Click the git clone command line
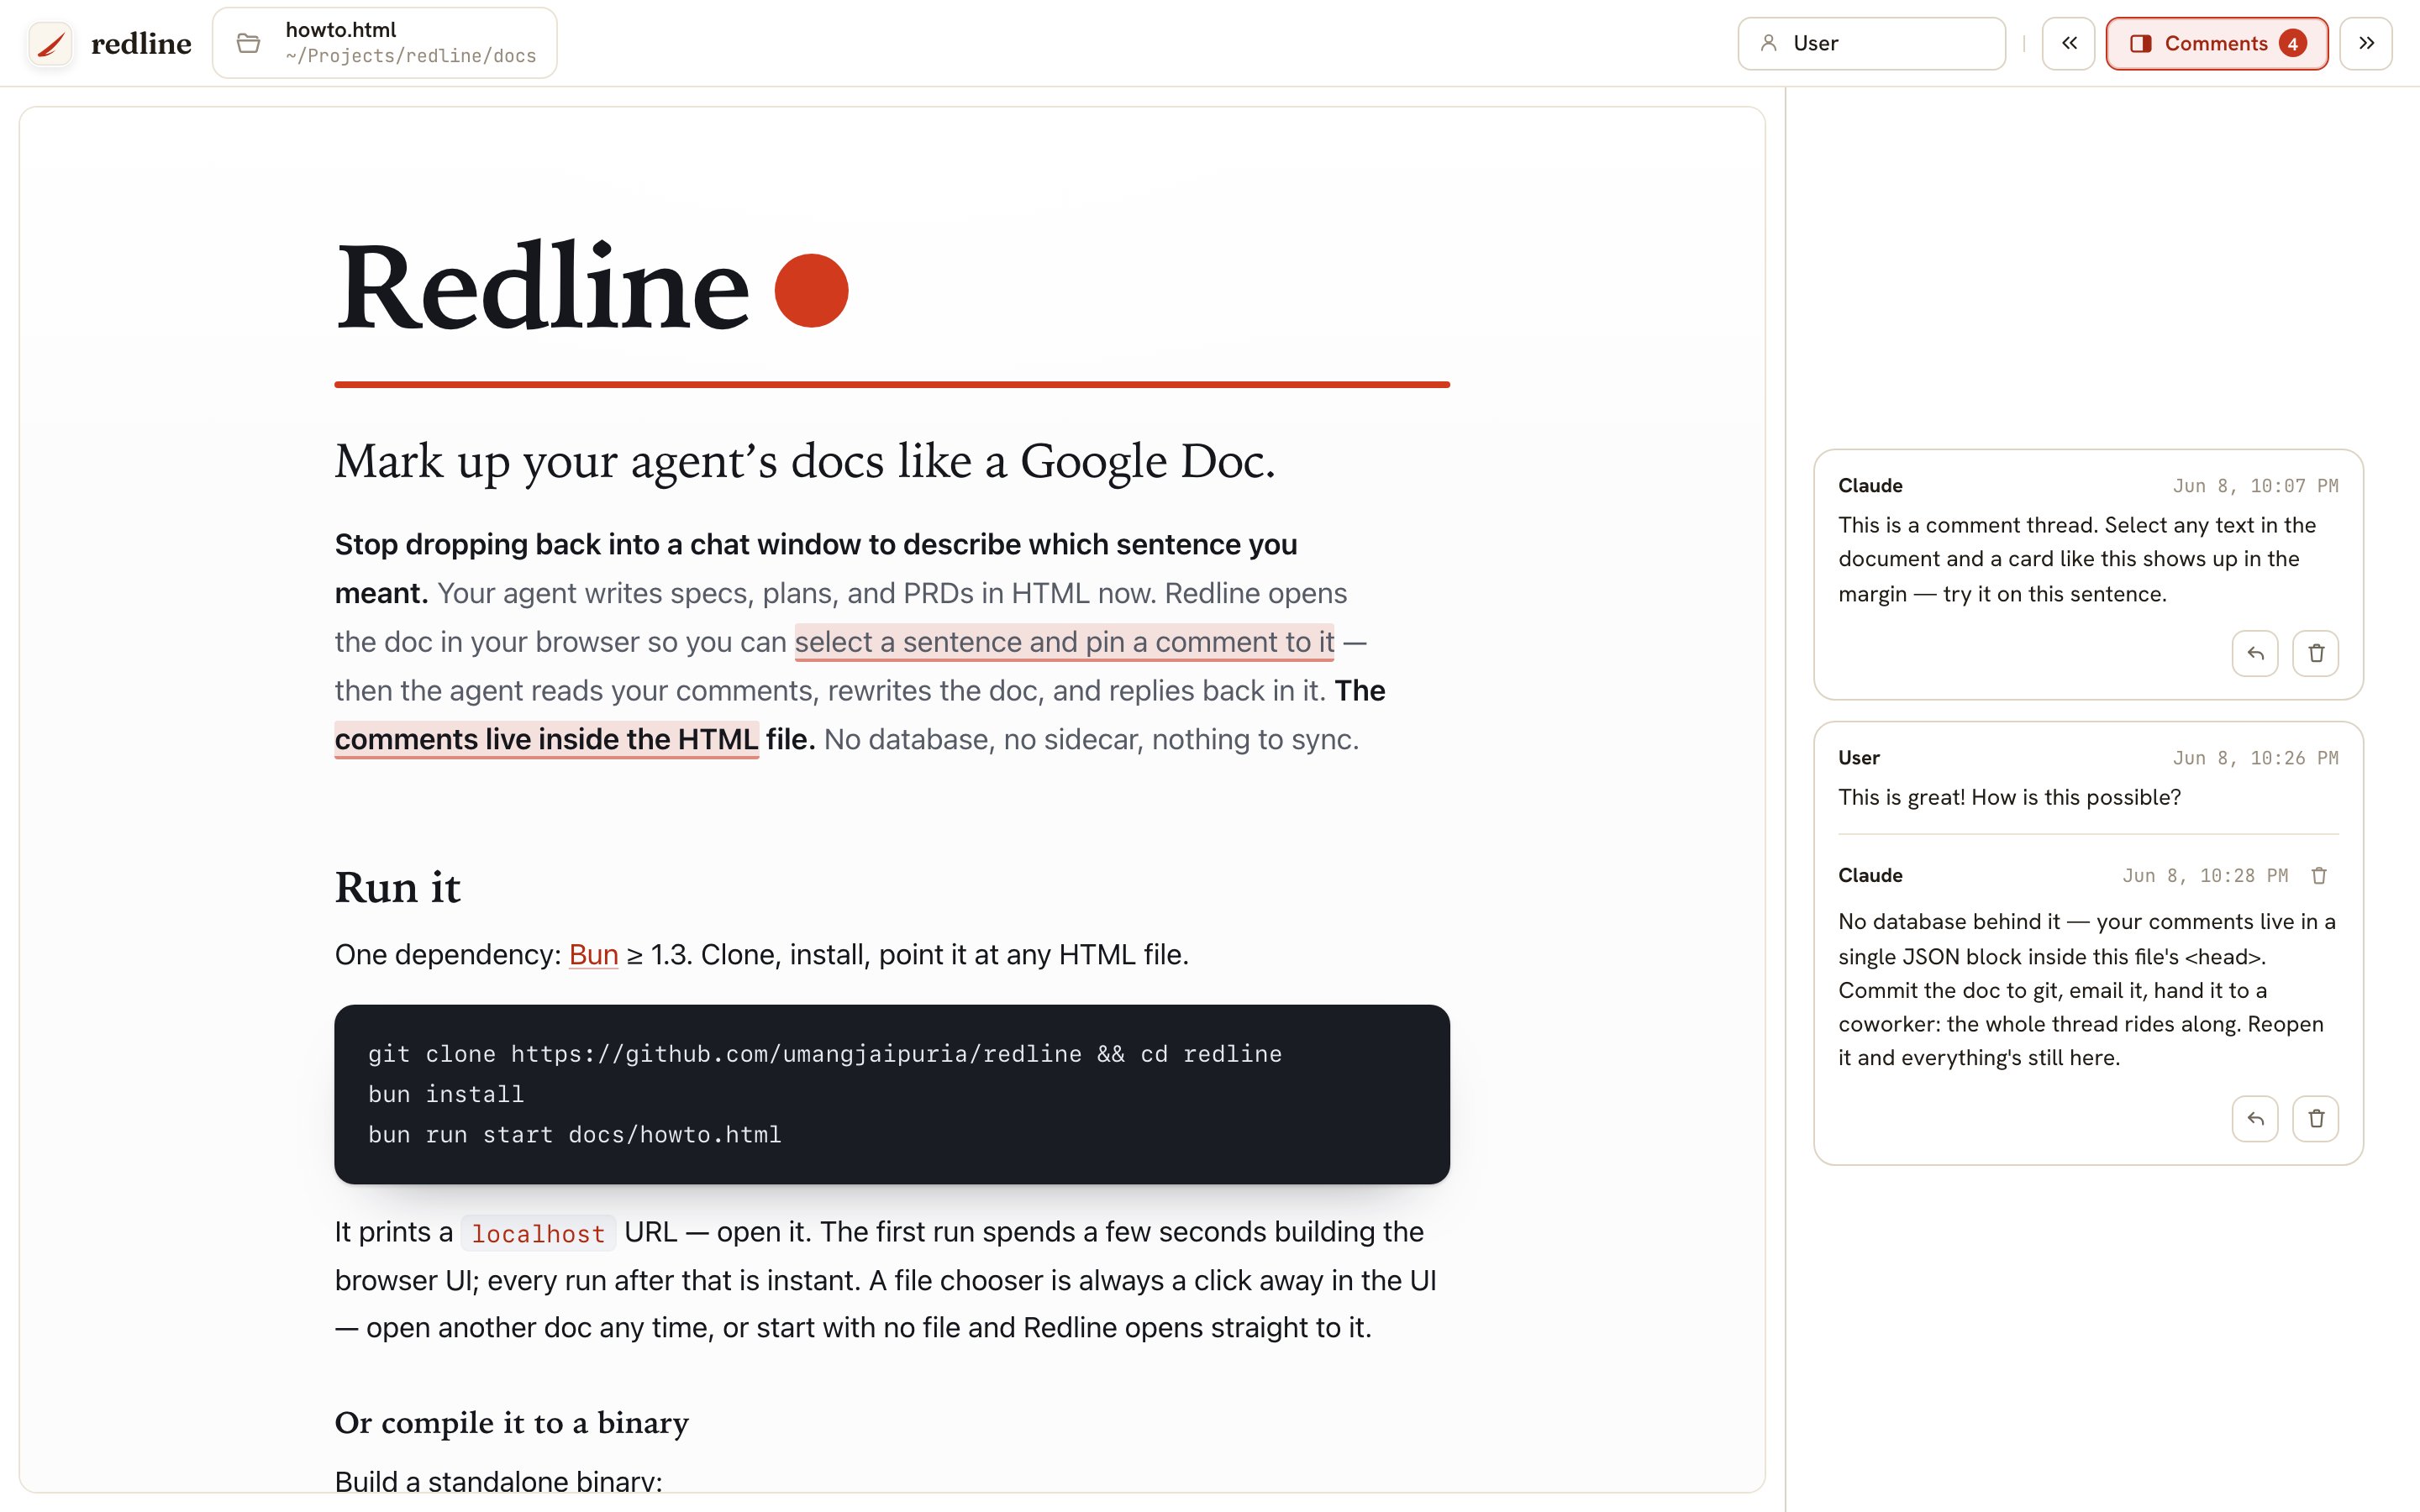Image resolution: width=2420 pixels, height=1512 pixels. pyautogui.click(x=824, y=1054)
